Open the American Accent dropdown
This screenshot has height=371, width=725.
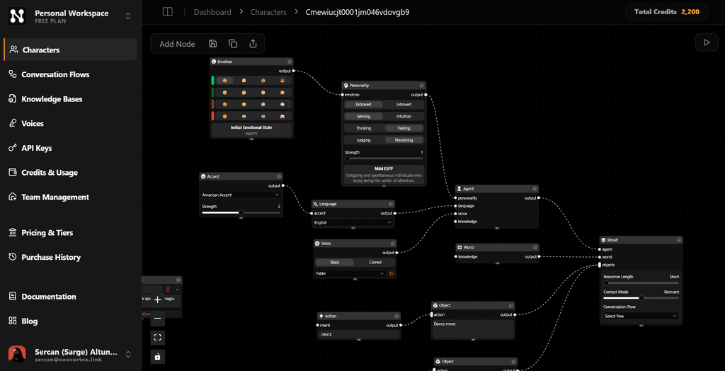[241, 195]
